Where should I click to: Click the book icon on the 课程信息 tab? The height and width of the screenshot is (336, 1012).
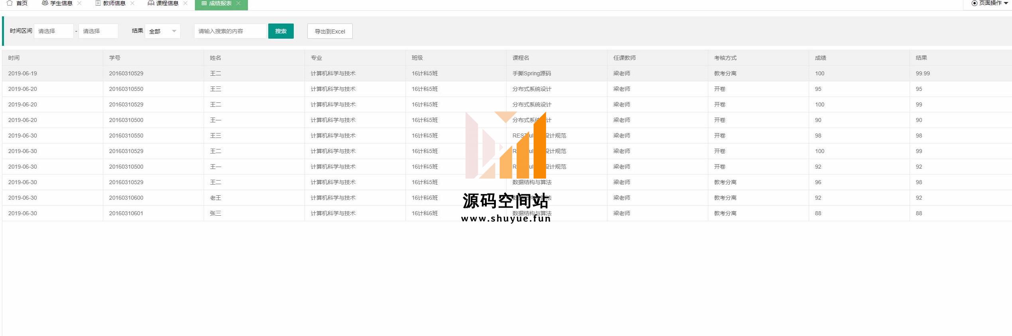click(x=151, y=3)
